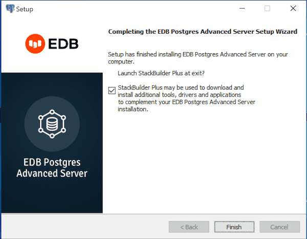Image resolution: width=307 pixels, height=239 pixels.
Task: Click the EDB wordmark text in banner
Action: coord(63,44)
